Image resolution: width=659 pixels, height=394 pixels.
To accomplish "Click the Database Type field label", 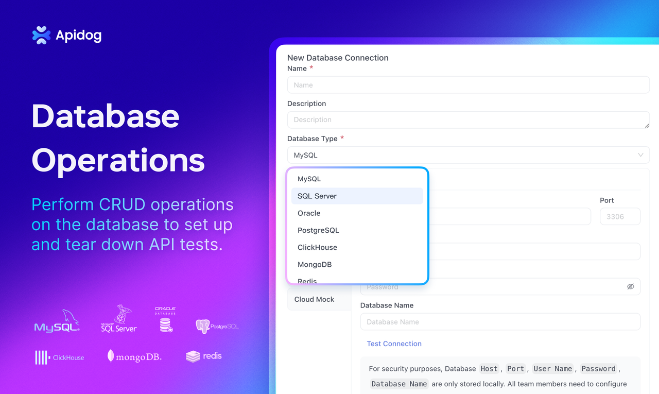I will pyautogui.click(x=313, y=139).
